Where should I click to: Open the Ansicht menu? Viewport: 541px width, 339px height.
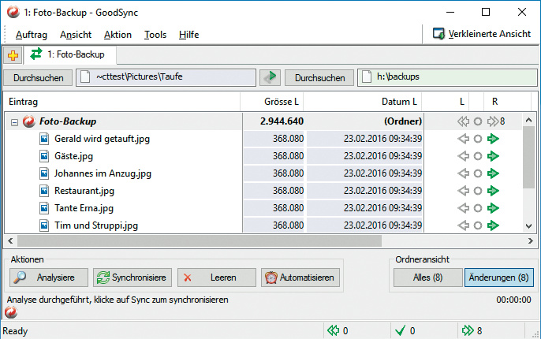(76, 35)
